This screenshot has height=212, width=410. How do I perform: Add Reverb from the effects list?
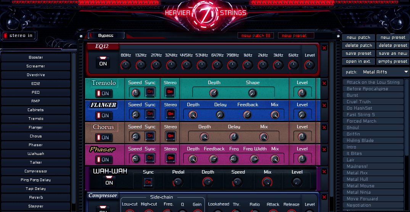[36, 198]
